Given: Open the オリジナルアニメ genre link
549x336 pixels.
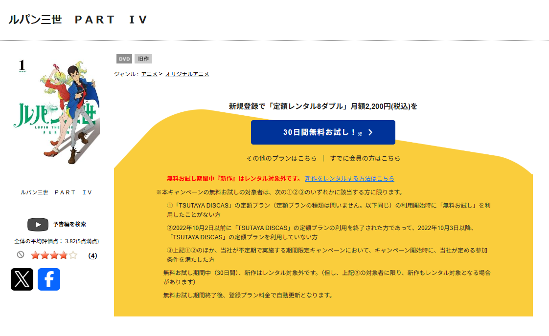Looking at the screenshot, I should click(187, 74).
